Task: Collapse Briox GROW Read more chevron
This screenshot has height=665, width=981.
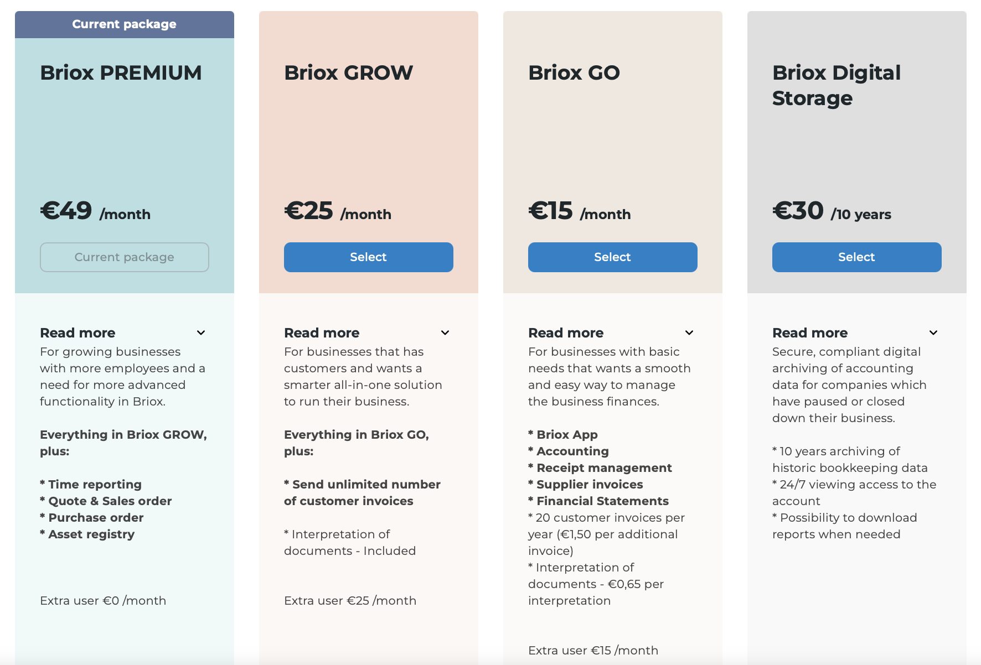Action: click(445, 332)
